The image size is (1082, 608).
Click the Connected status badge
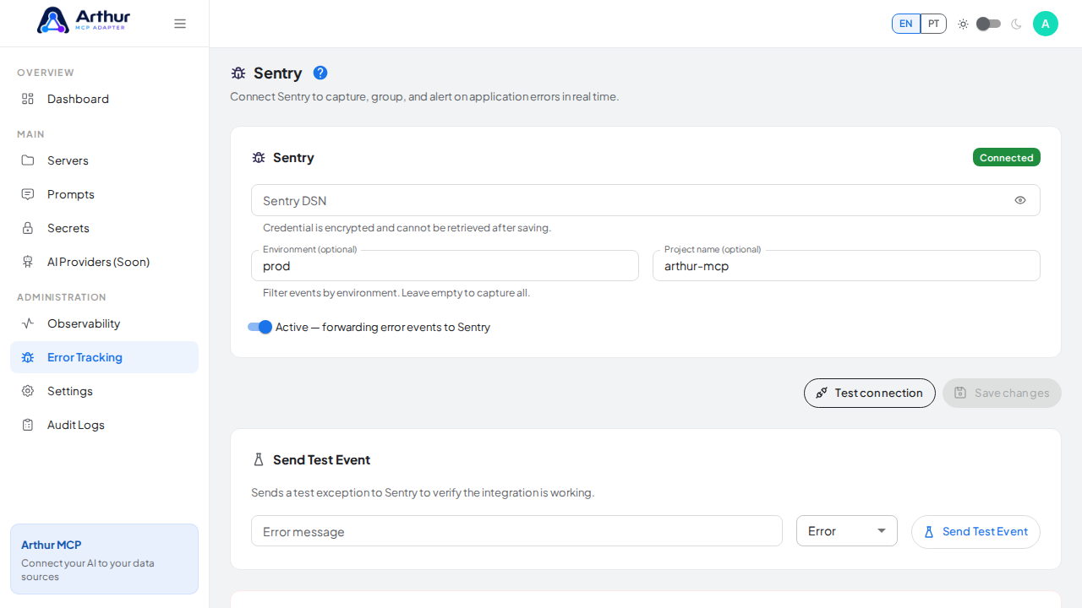1007,158
